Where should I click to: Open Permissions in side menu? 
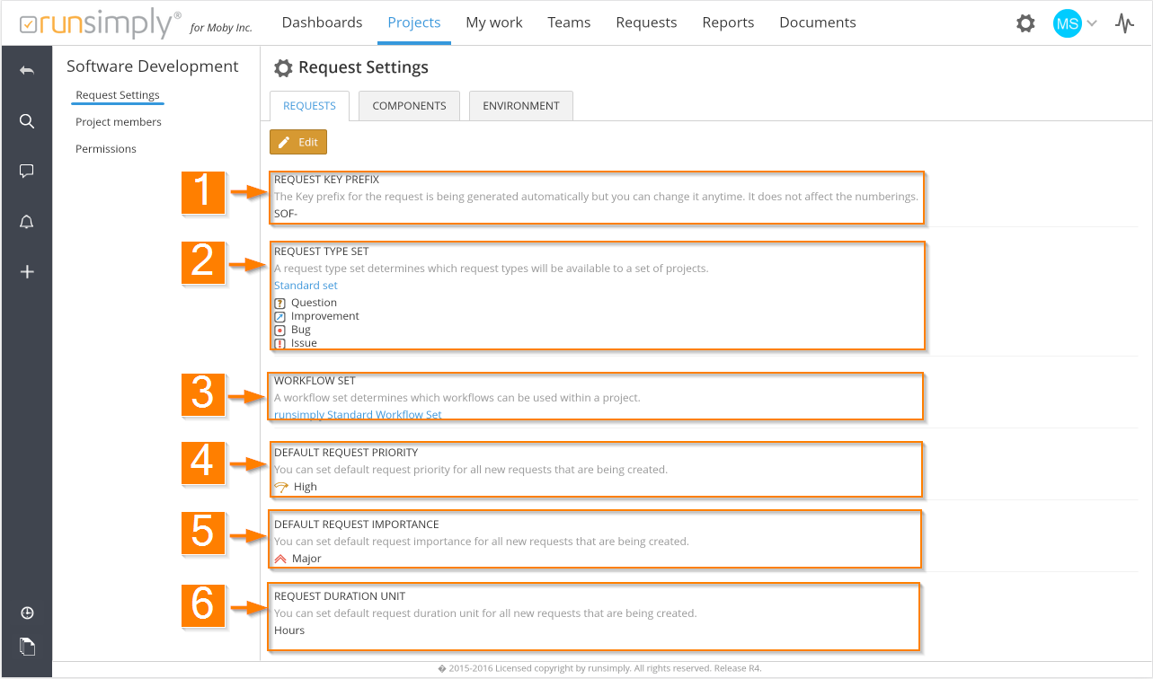click(106, 149)
